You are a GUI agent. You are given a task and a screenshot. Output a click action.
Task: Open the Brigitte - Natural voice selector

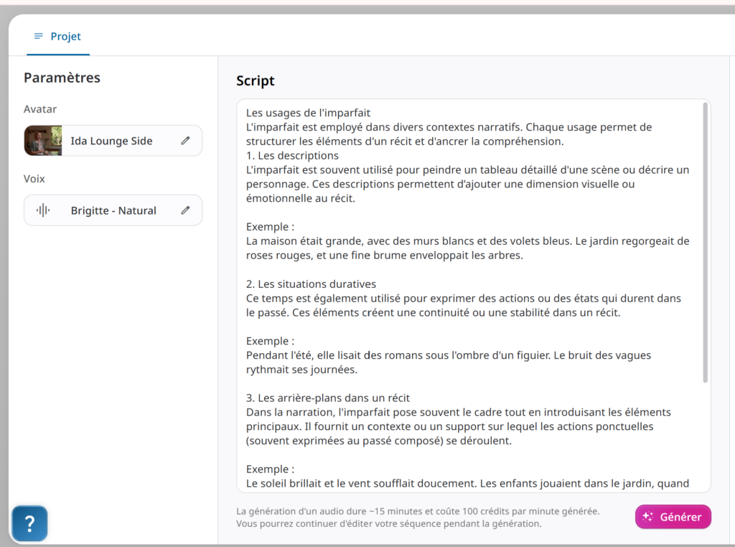coord(113,211)
